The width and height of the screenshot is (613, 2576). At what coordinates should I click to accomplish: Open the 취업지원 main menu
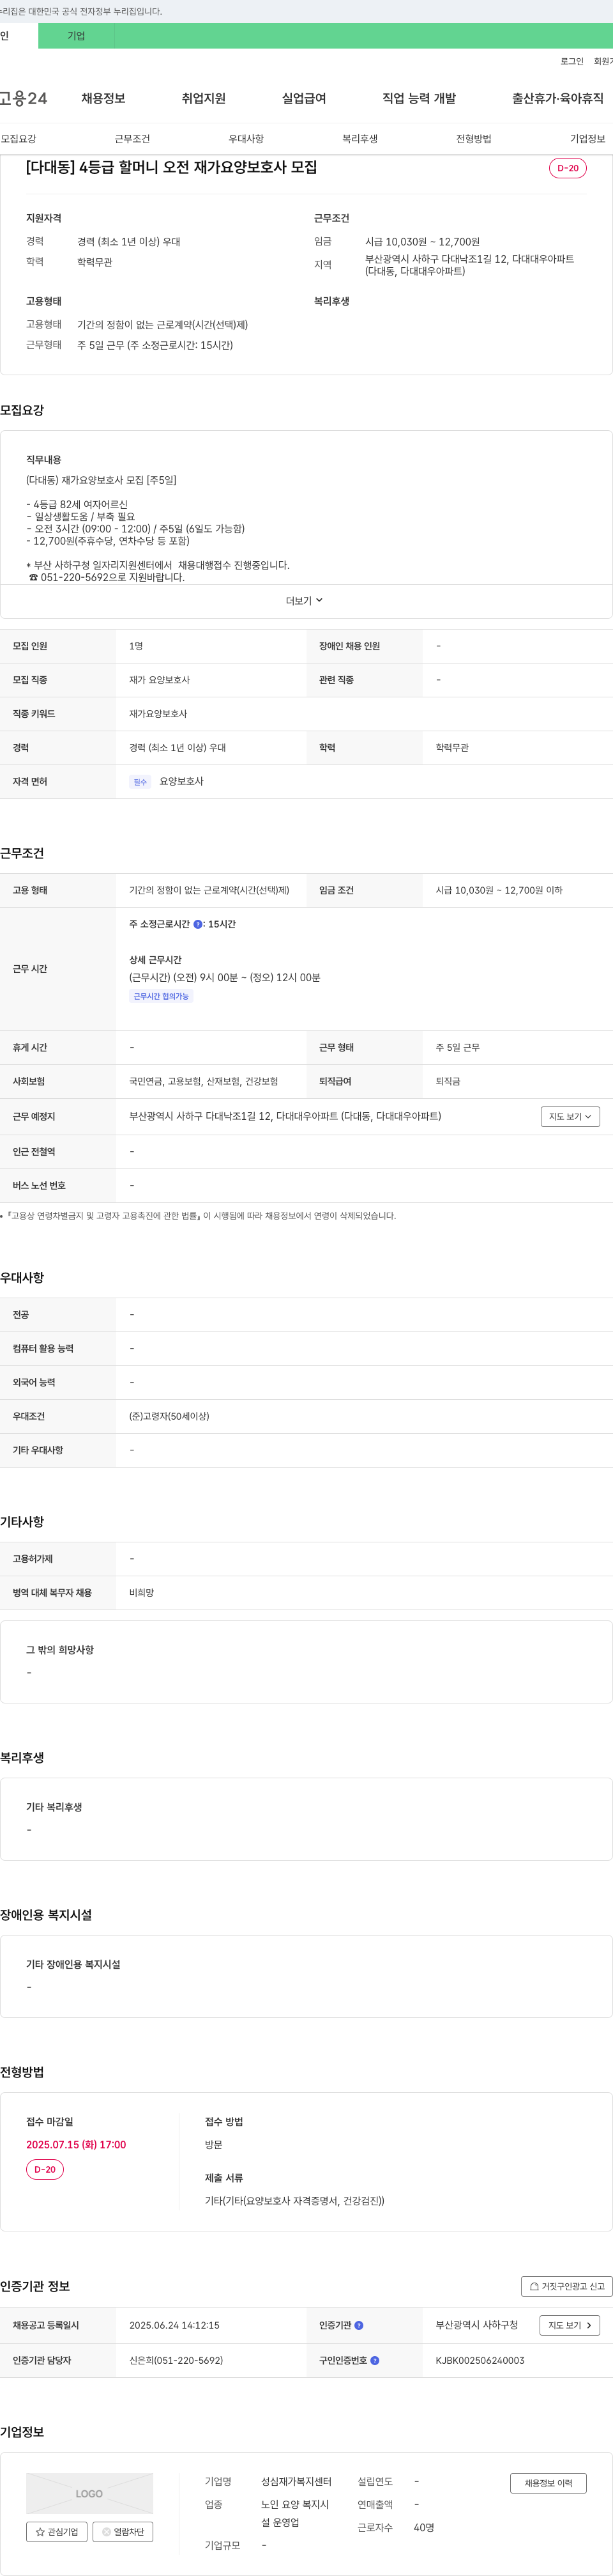click(x=204, y=98)
